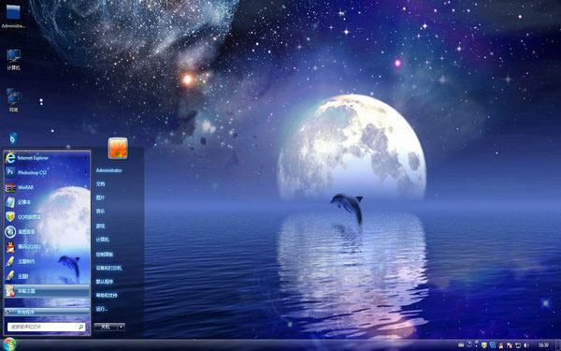This screenshot has width=561, height=351.
Task: Click the network connection tray icon
Action: coord(518,345)
